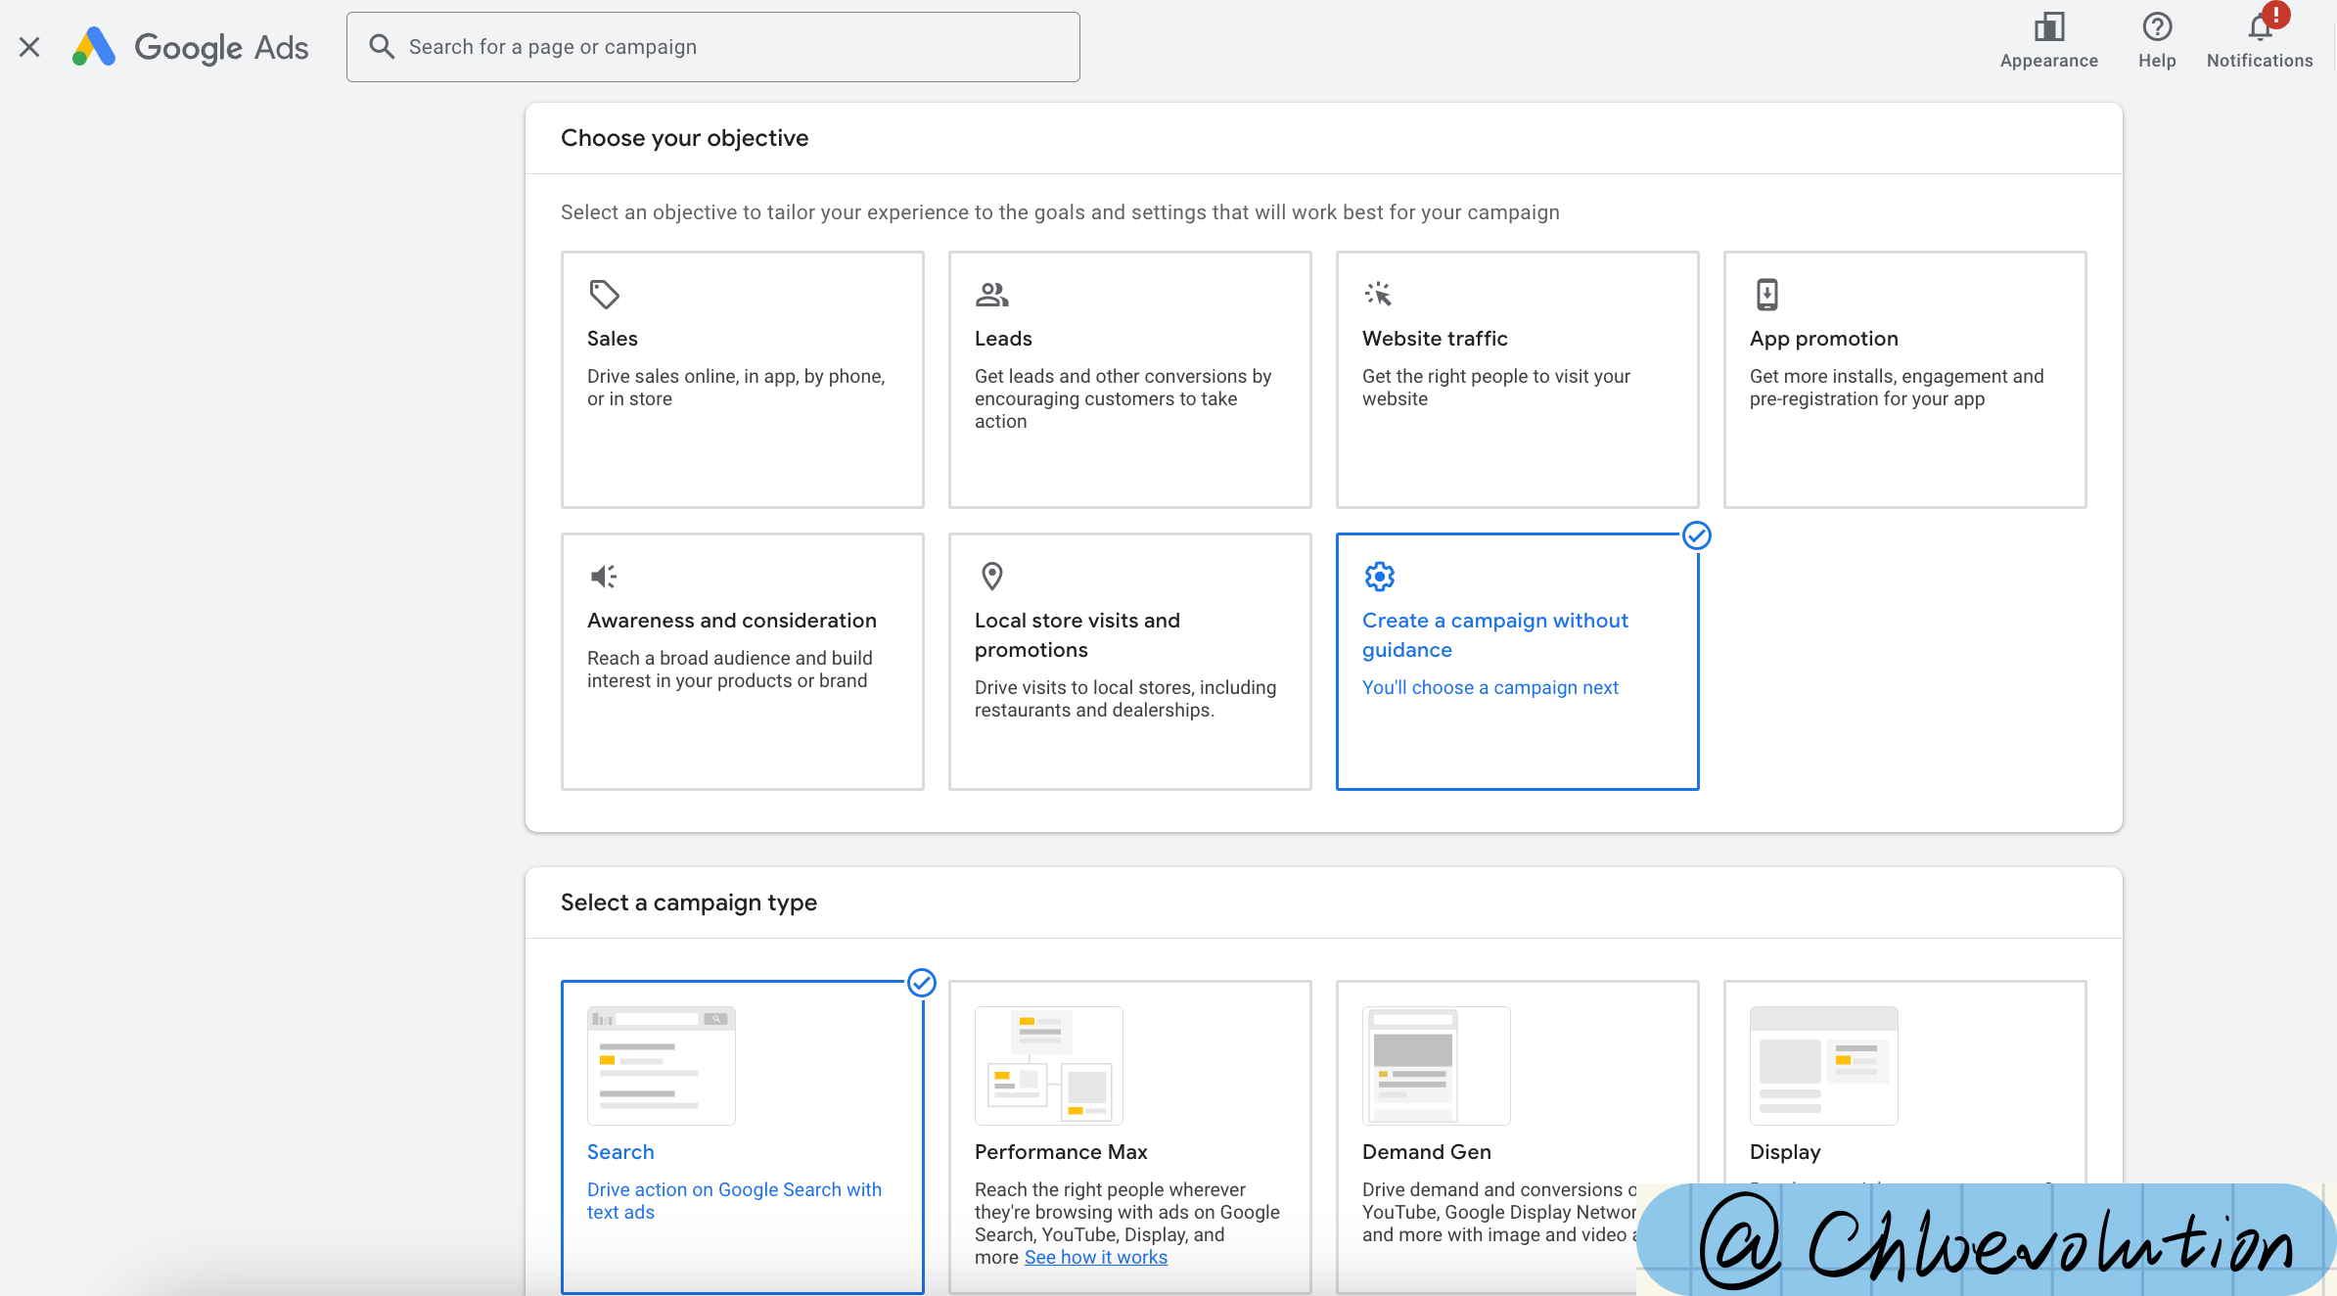Click the Google Ads logo
The width and height of the screenshot is (2337, 1296).
tap(191, 47)
